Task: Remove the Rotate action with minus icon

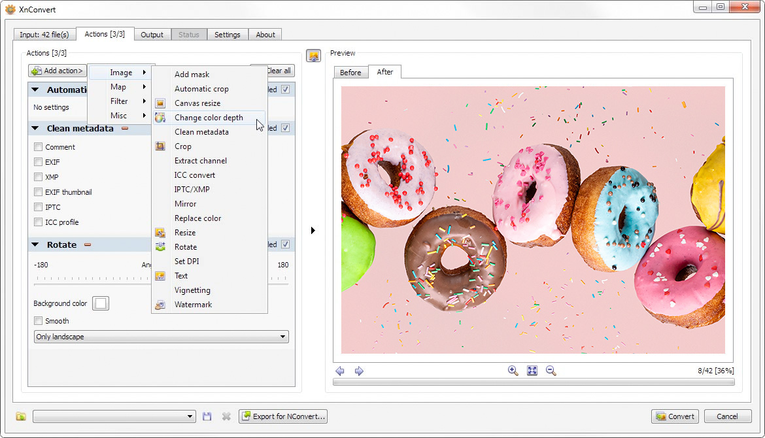Action: 88,244
